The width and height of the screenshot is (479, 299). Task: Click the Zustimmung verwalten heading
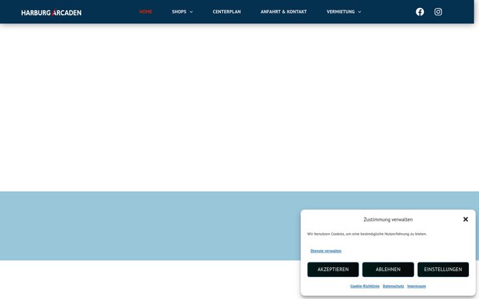click(388, 219)
